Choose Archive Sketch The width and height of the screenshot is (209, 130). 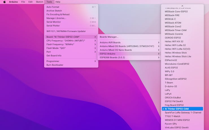click(x=71, y=11)
